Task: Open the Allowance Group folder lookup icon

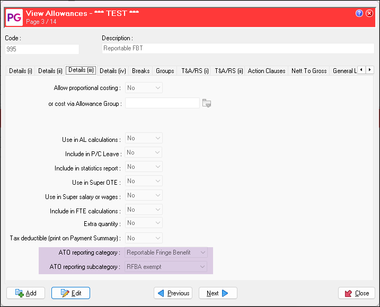Action: click(207, 103)
